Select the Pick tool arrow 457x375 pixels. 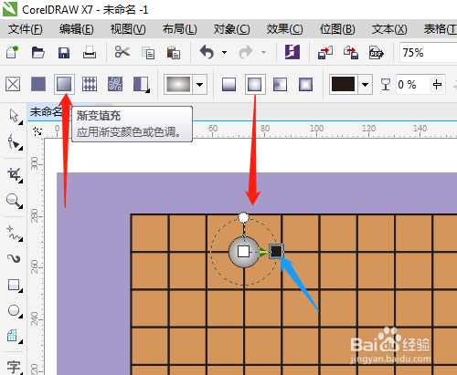(x=14, y=116)
